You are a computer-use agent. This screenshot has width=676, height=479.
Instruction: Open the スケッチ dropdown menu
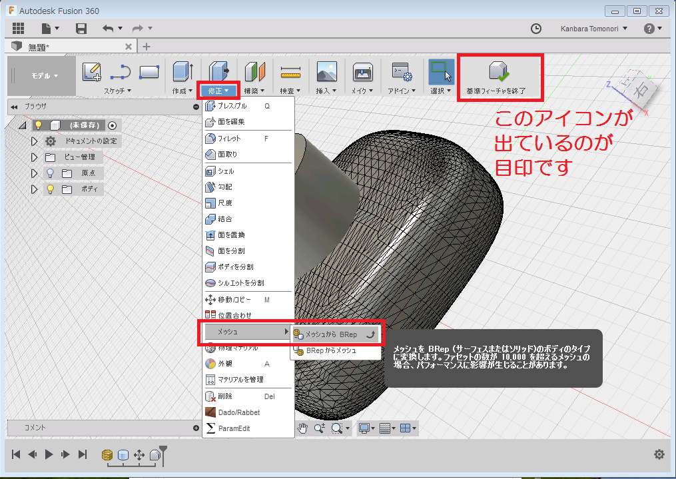coord(117,91)
